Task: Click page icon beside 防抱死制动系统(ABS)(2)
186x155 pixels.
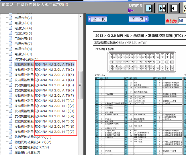Action: pos(10,142)
